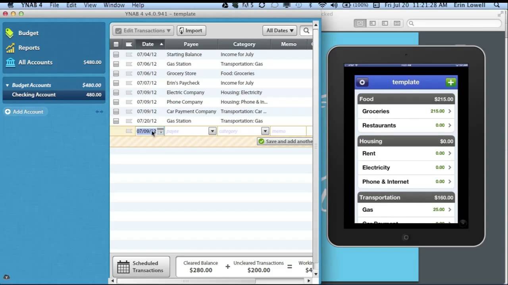Check the Phone Company row checkbox
The height and width of the screenshot is (285, 508).
click(116, 102)
